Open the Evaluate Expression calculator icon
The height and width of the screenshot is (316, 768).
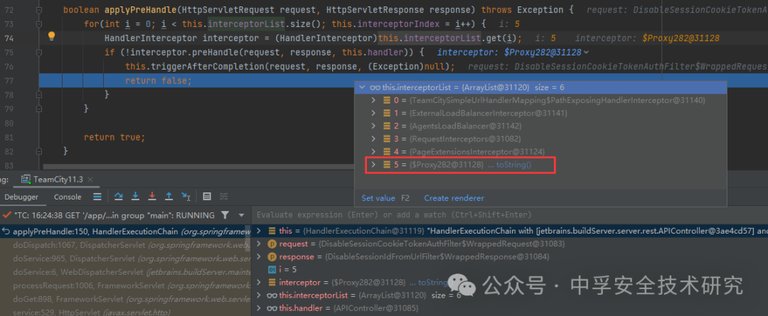[x=207, y=197]
